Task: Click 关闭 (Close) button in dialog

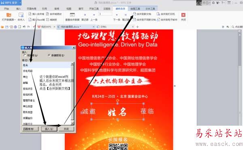Action: pyautogui.click(x=66, y=129)
